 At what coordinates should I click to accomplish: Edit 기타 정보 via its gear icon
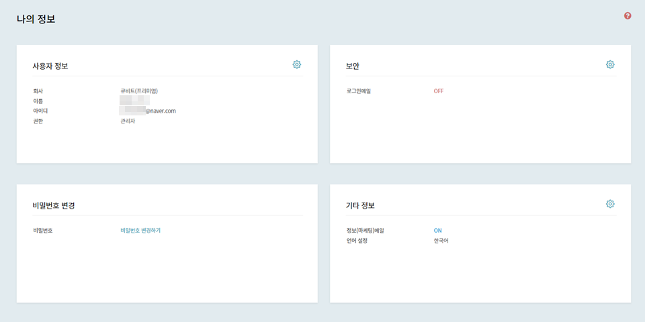pos(610,204)
